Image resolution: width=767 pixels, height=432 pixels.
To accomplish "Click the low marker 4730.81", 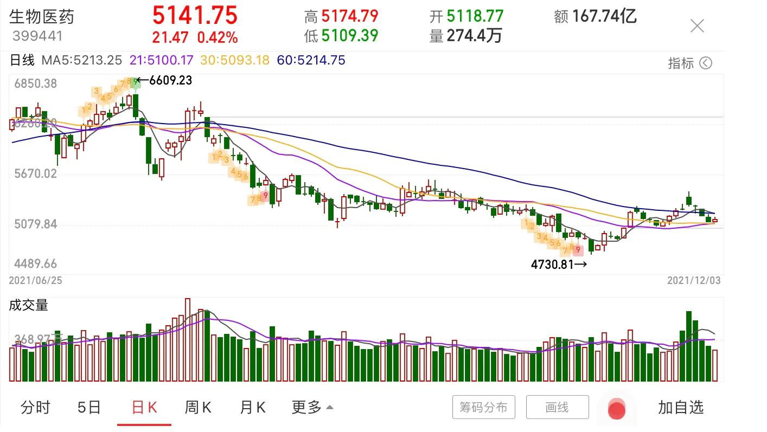I will pos(552,265).
